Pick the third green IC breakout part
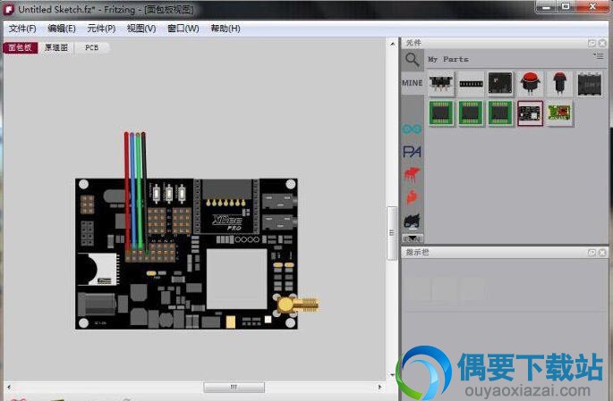 point(500,113)
